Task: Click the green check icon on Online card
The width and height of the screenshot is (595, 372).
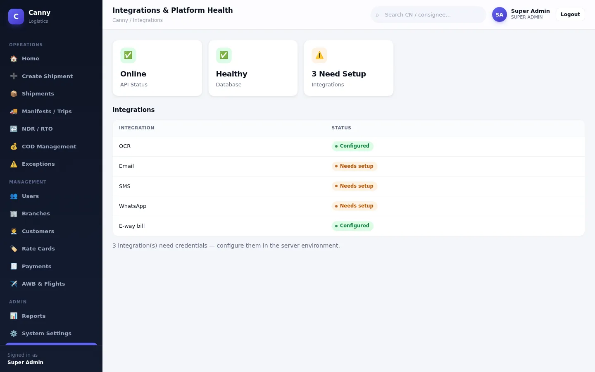Action: click(x=128, y=55)
